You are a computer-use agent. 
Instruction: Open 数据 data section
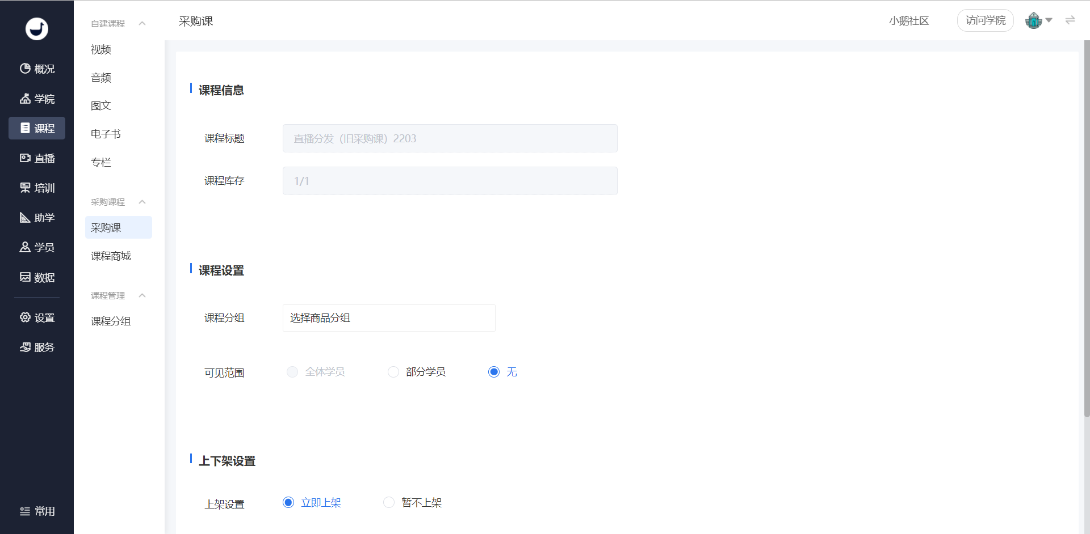(37, 277)
